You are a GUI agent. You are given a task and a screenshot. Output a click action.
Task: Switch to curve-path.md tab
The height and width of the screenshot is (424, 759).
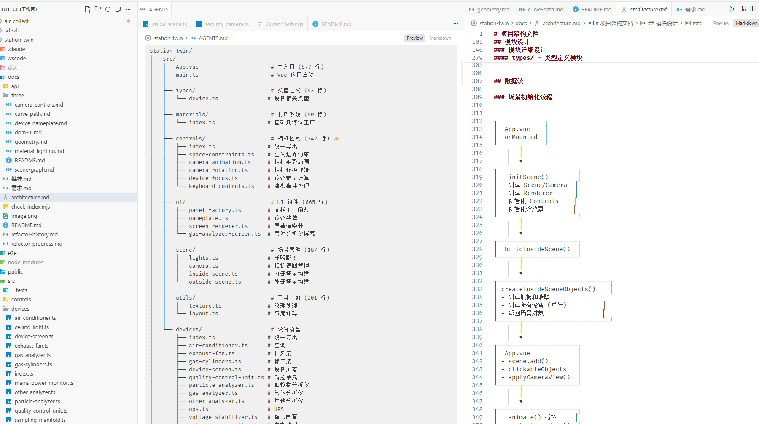[x=541, y=9]
